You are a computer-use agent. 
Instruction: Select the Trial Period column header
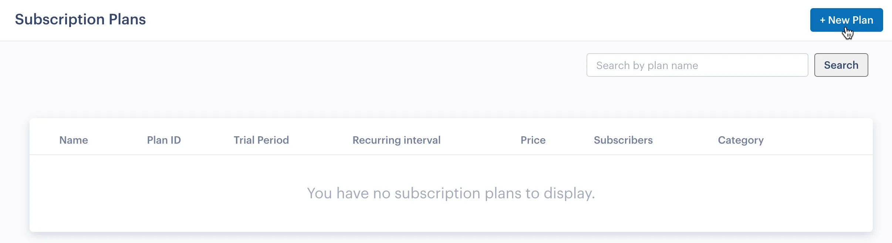(x=261, y=140)
